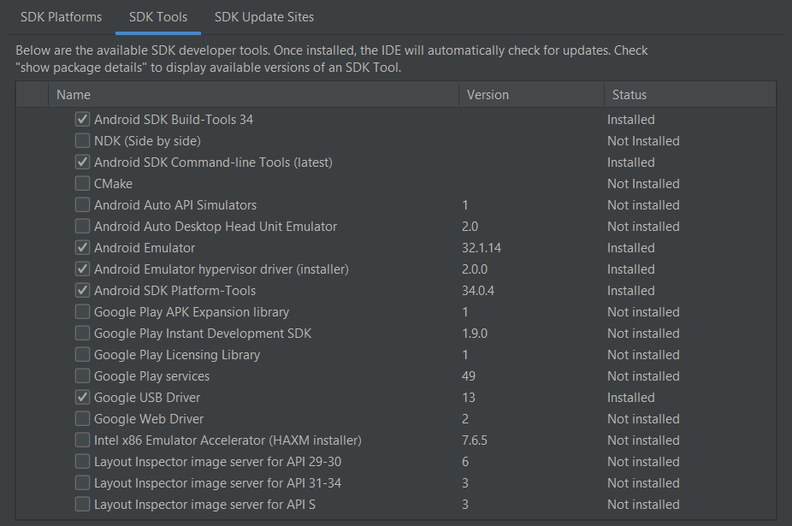Check Google Play services for installation
792x526 pixels.
pyautogui.click(x=82, y=375)
